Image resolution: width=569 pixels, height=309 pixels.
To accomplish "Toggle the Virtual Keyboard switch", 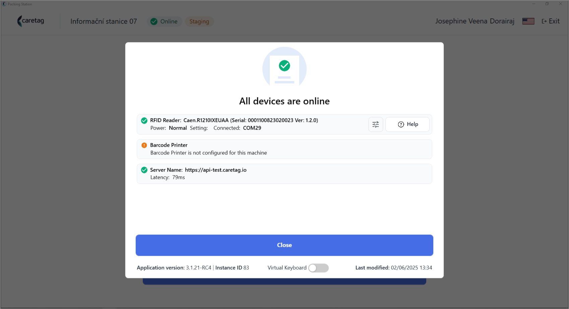I will pyautogui.click(x=318, y=268).
